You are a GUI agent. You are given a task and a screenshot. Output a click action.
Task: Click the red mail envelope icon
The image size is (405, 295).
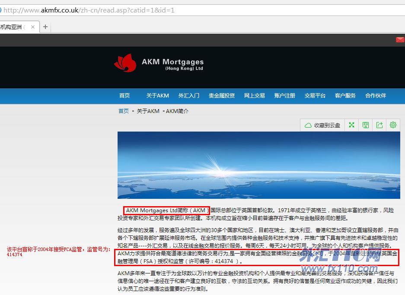click(400, 39)
